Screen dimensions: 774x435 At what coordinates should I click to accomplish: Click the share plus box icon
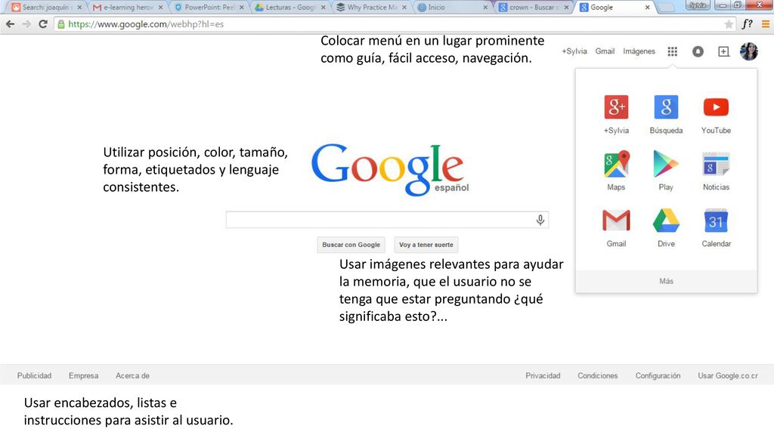click(723, 51)
